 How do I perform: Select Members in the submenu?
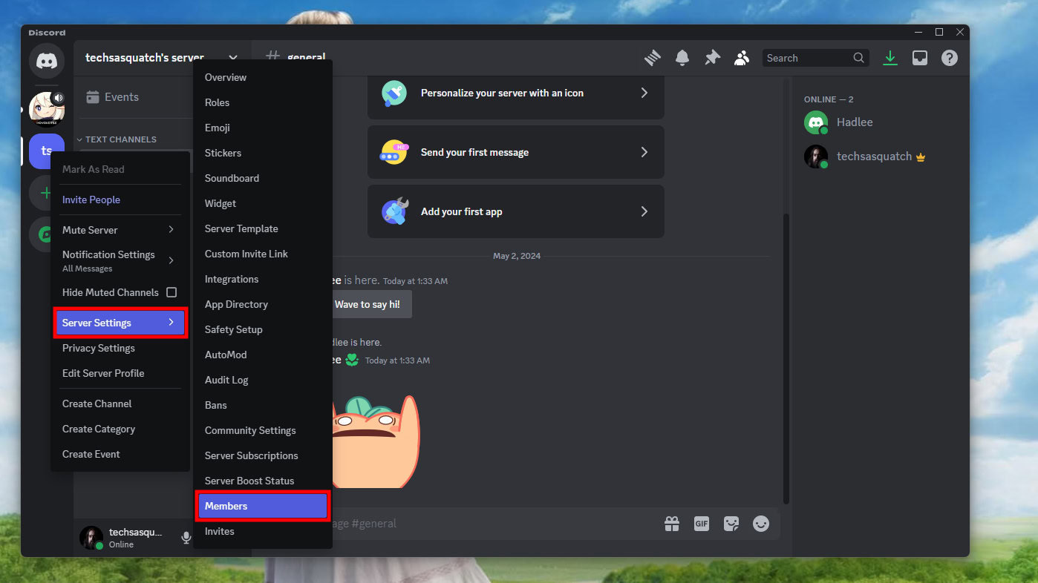click(263, 506)
